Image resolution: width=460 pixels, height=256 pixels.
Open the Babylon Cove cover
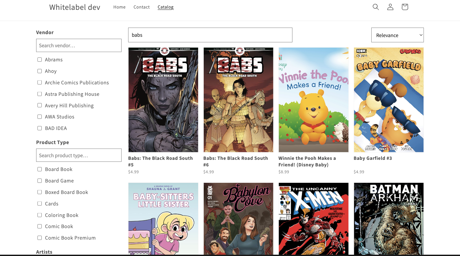(239, 219)
